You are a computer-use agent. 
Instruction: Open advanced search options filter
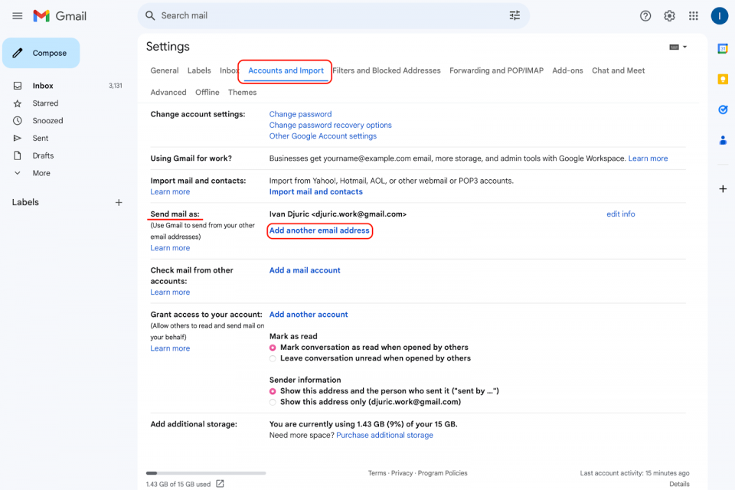(x=514, y=15)
